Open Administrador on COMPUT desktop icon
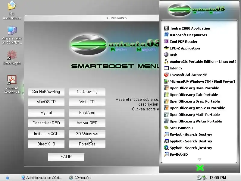The height and width of the screenshot is (181, 241). (12, 35)
